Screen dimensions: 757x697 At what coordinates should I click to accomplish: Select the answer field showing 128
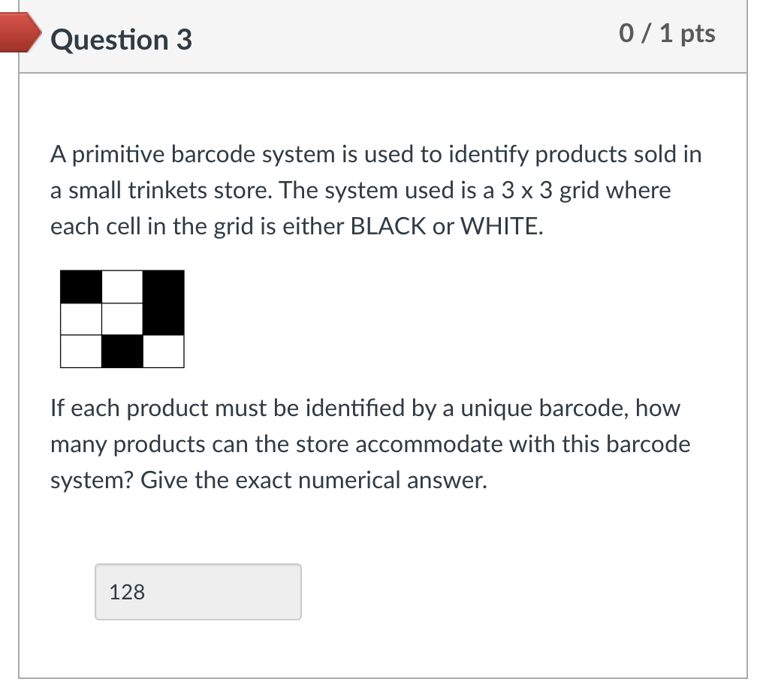click(198, 592)
